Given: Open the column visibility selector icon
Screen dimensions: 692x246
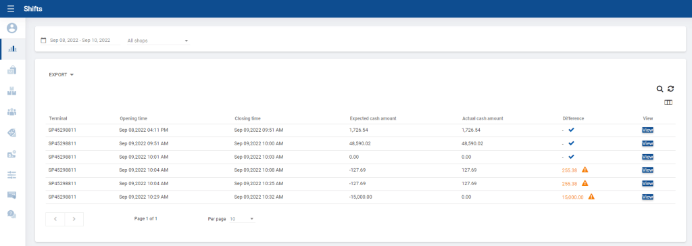Looking at the screenshot, I should [x=668, y=103].
